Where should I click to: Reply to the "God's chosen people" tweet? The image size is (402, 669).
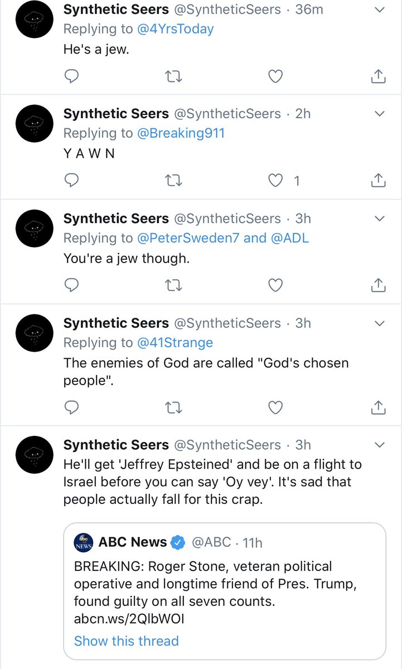(x=71, y=408)
